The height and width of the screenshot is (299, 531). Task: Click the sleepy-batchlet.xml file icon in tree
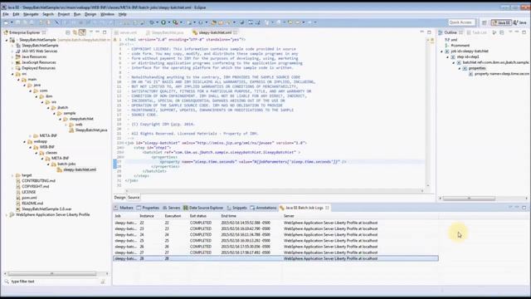[x=60, y=169]
